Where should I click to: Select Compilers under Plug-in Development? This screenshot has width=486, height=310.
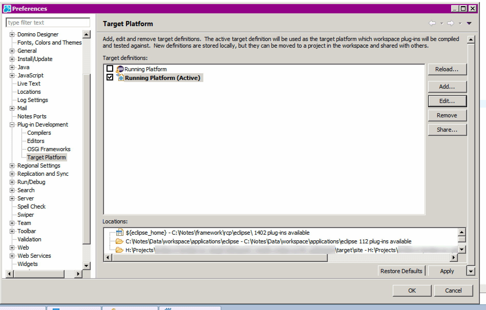pyautogui.click(x=39, y=133)
